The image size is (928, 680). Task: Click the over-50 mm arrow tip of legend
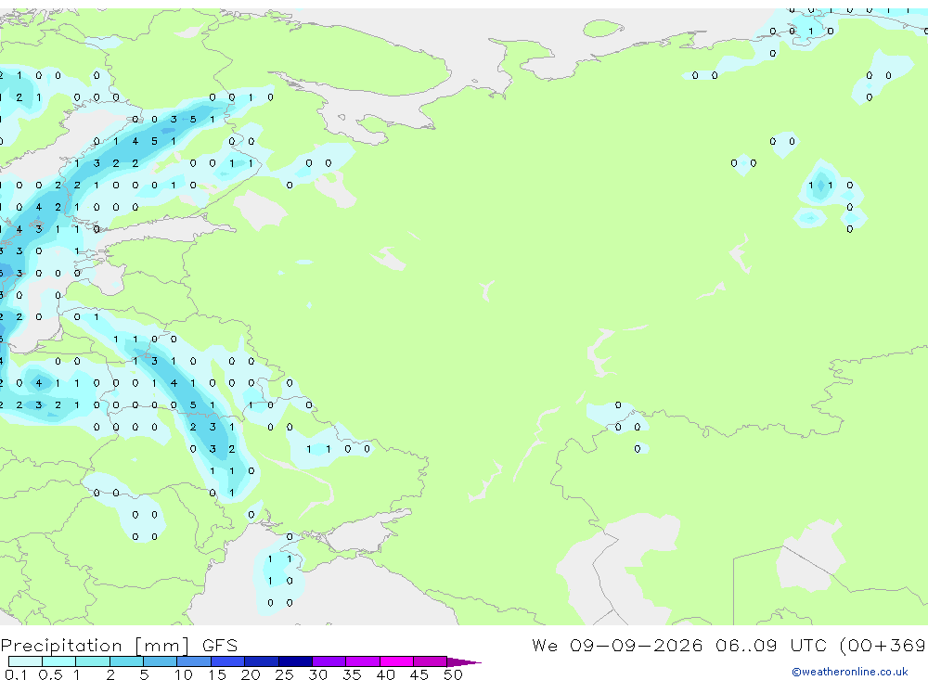click(x=463, y=662)
